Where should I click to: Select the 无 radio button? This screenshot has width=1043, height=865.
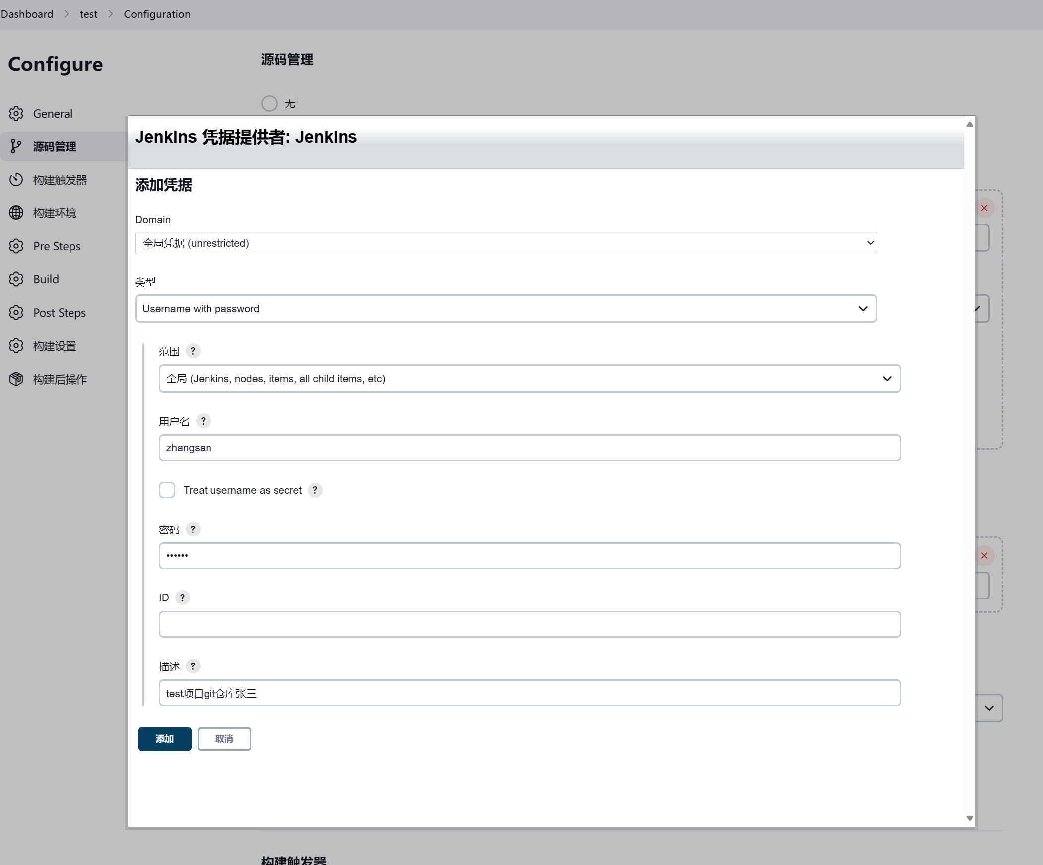pos(269,103)
